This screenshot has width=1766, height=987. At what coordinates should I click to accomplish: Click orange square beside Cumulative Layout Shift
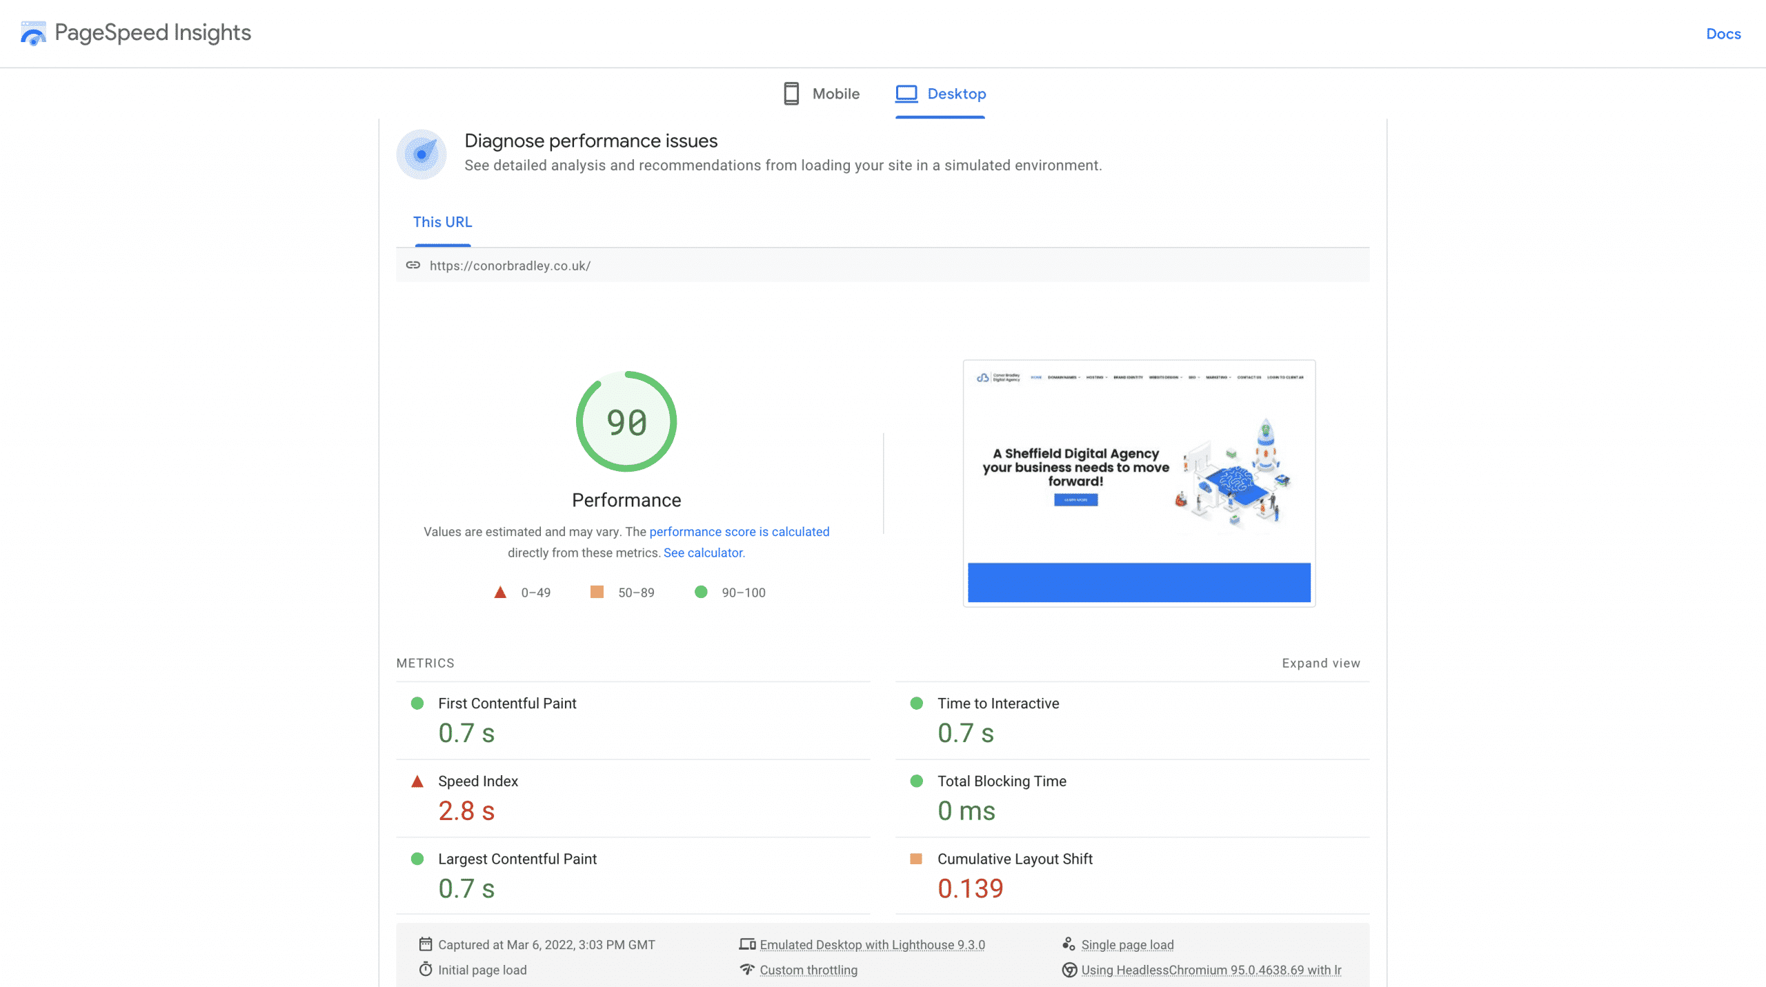click(916, 859)
